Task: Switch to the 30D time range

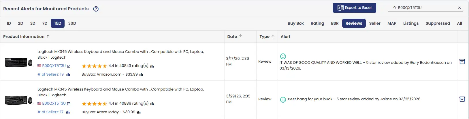Action: click(72, 23)
